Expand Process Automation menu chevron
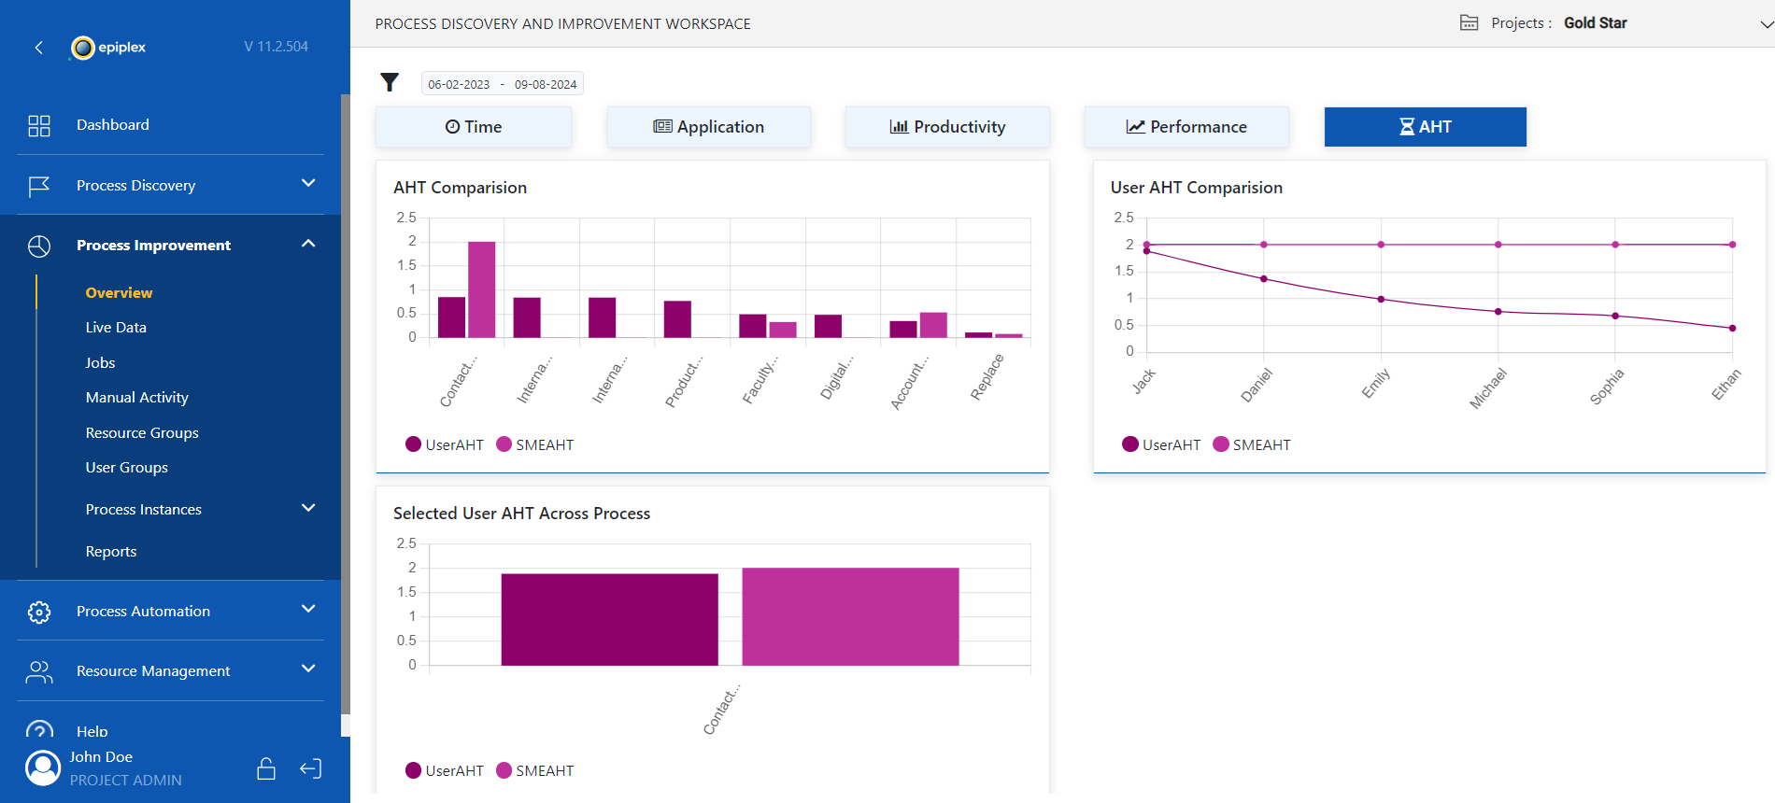Image resolution: width=1775 pixels, height=803 pixels. click(308, 609)
